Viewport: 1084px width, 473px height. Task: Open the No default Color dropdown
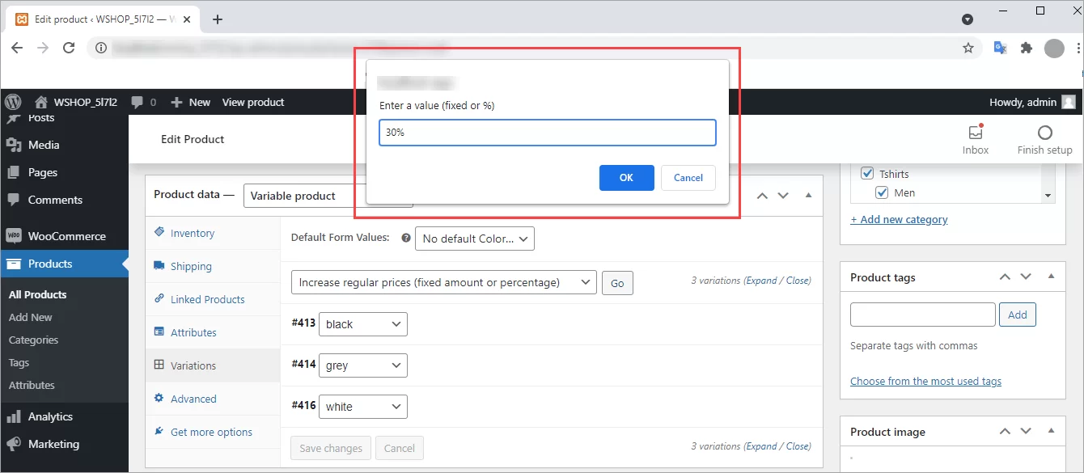click(x=474, y=239)
